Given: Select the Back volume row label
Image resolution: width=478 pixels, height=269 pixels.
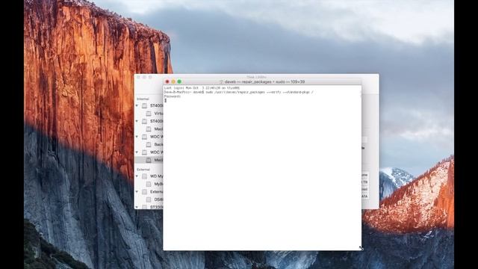Looking at the screenshot, I should (x=158, y=144).
